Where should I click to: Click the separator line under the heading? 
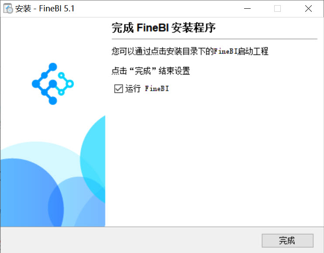click(x=214, y=39)
